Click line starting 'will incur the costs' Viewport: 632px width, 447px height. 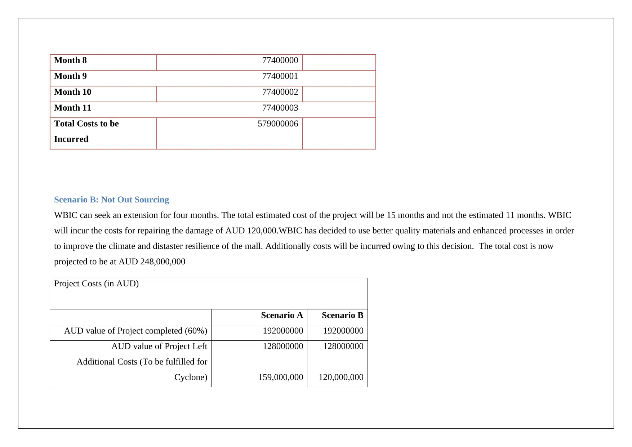pyautogui.click(x=314, y=231)
